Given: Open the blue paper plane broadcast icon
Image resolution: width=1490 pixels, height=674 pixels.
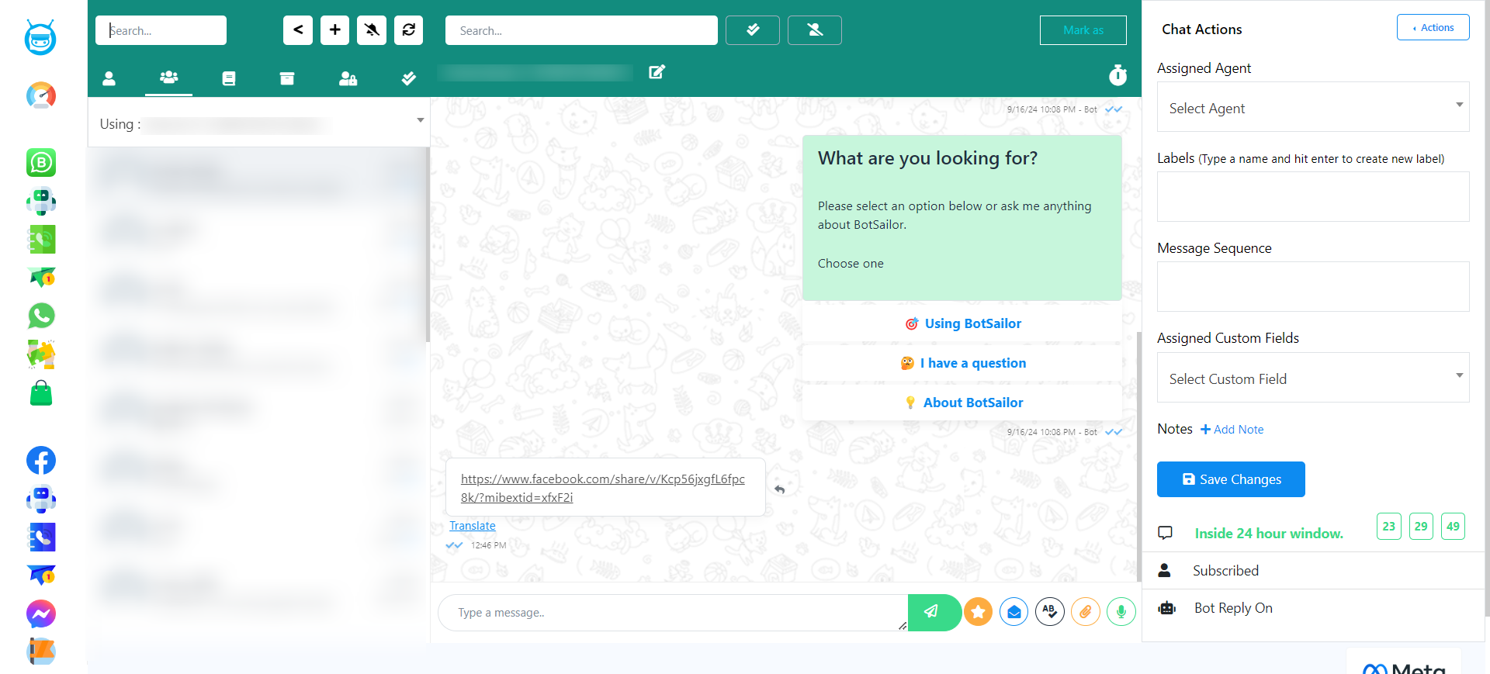Looking at the screenshot, I should pyautogui.click(x=41, y=575).
